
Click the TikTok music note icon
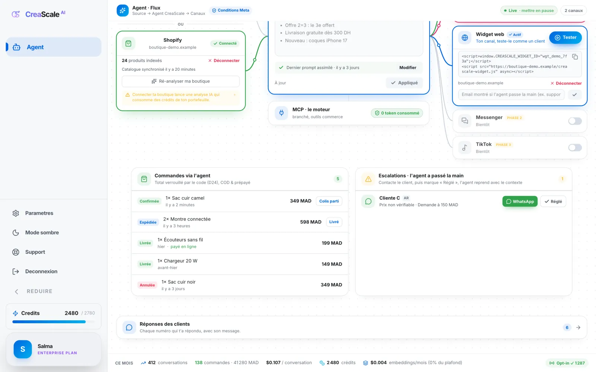click(465, 148)
